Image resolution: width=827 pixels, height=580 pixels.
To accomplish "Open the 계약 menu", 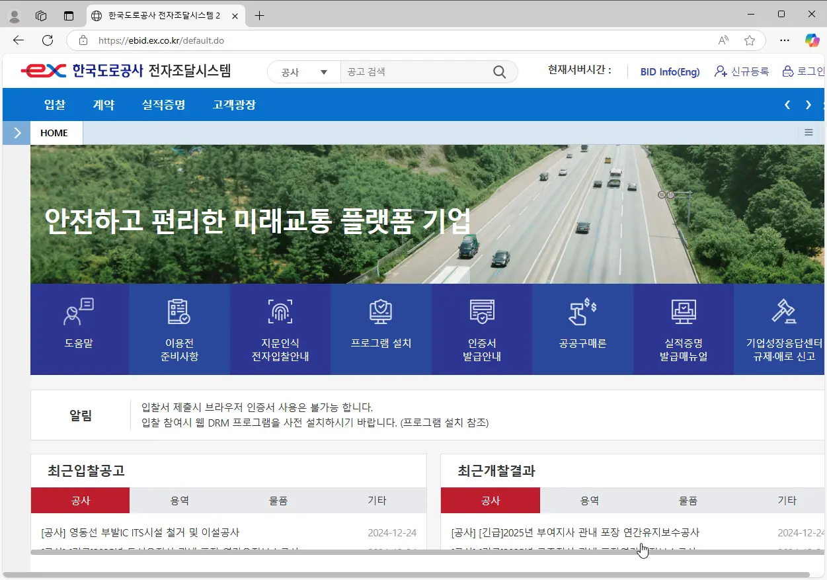I will pyautogui.click(x=104, y=104).
